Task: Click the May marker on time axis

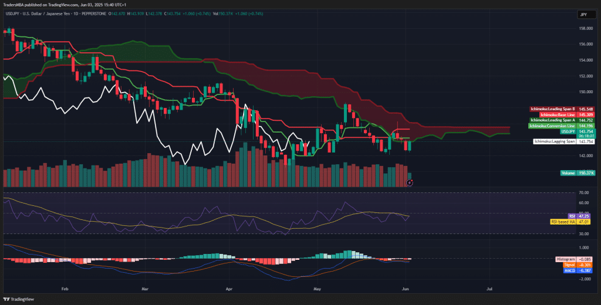Action: 318,289
